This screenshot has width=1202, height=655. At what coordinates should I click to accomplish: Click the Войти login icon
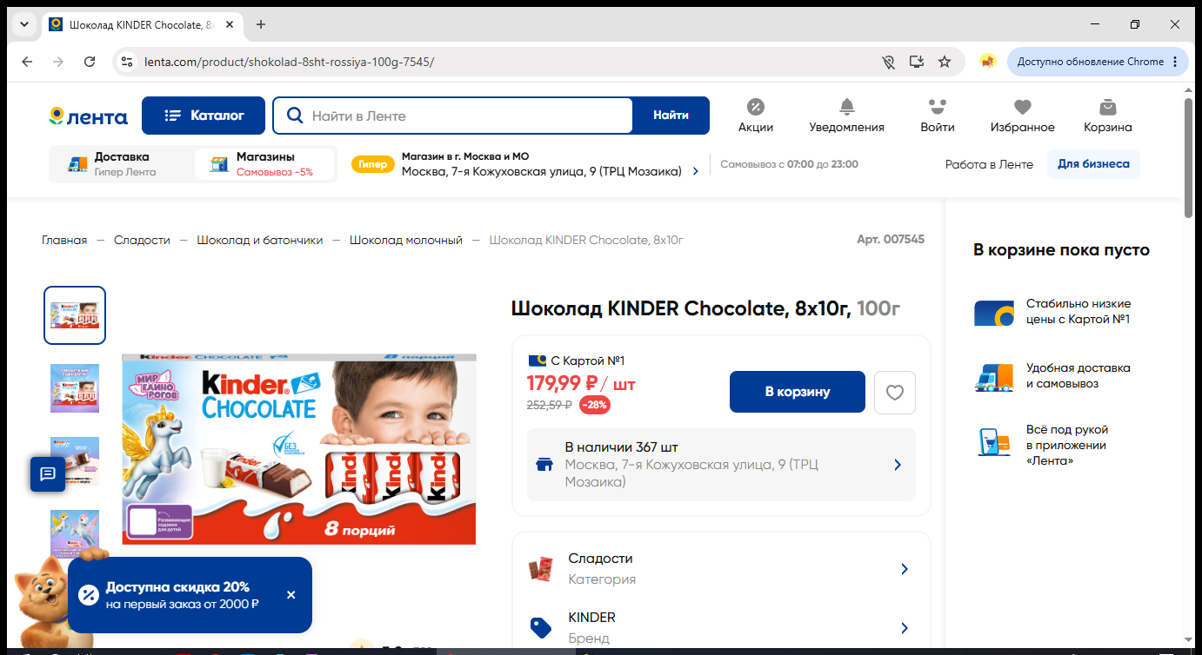pyautogui.click(x=937, y=116)
